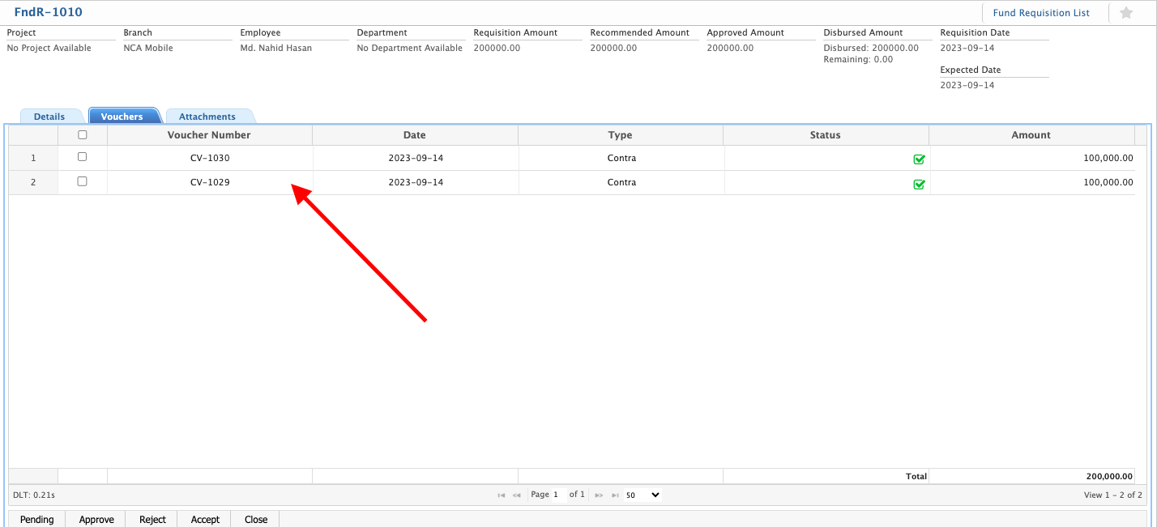This screenshot has width=1157, height=527.
Task: Go to first page of grid
Action: pyautogui.click(x=502, y=495)
